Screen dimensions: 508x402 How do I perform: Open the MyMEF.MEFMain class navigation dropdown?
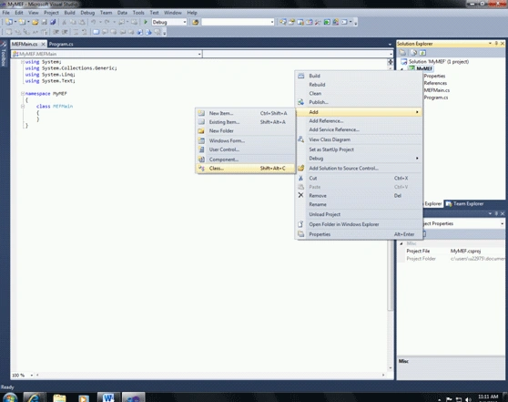(x=107, y=54)
